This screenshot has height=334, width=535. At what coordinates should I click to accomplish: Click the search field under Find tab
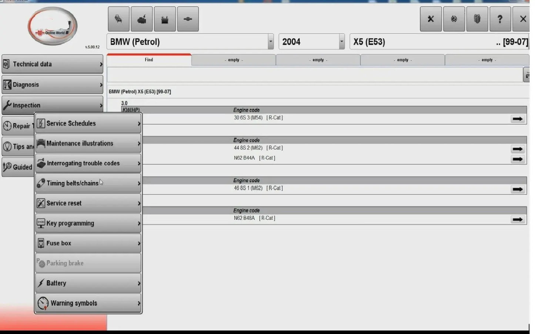tap(314, 75)
